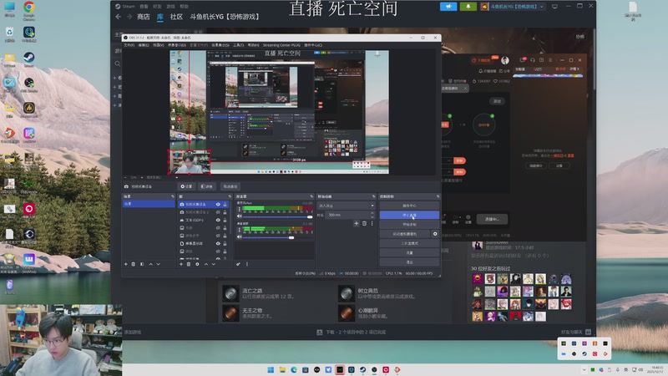Expand hidden tray icons chevron on taskbar

(584, 369)
